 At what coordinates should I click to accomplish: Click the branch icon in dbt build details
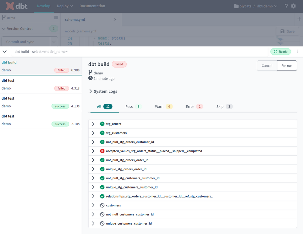(x=90, y=73)
